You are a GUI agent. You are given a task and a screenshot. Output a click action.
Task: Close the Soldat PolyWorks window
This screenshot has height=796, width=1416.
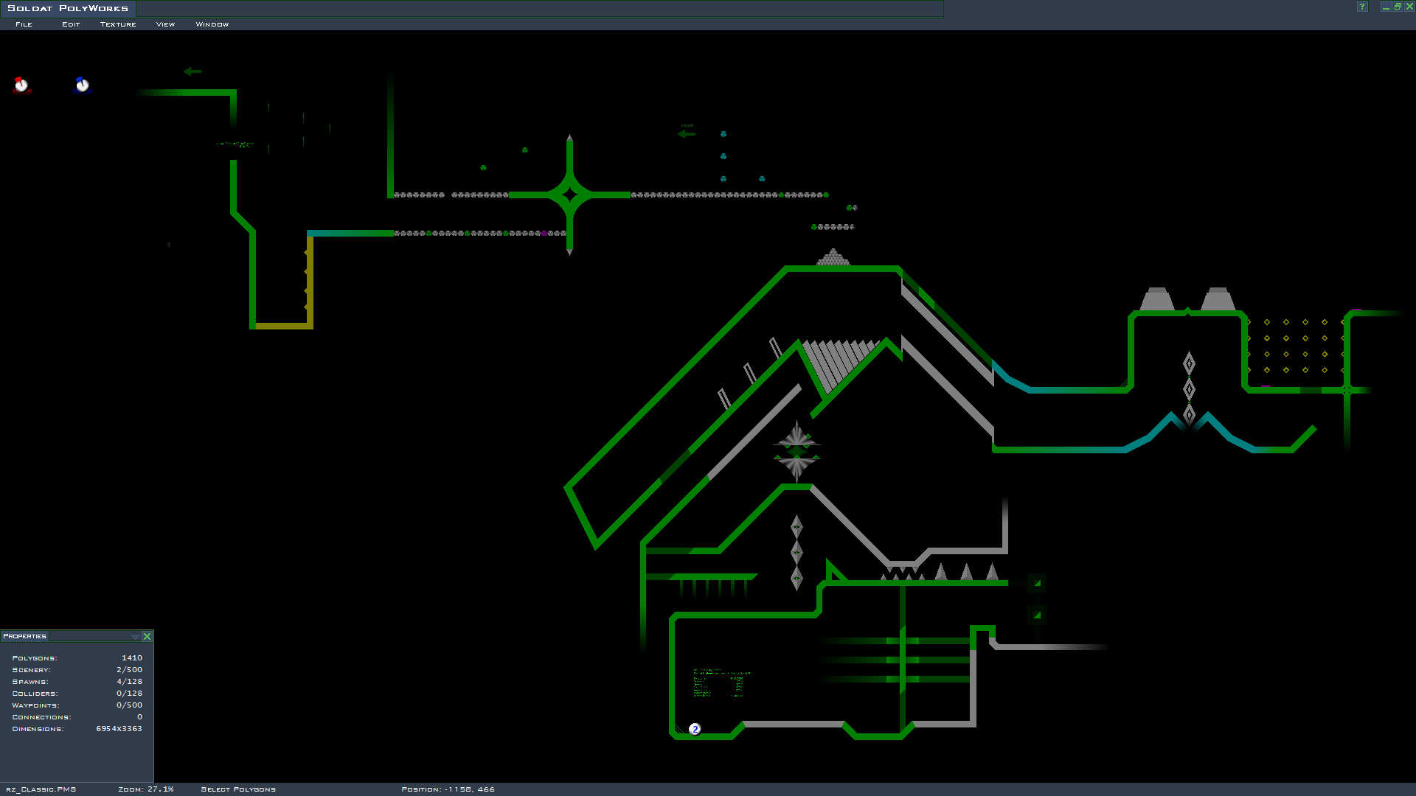[x=1409, y=7]
